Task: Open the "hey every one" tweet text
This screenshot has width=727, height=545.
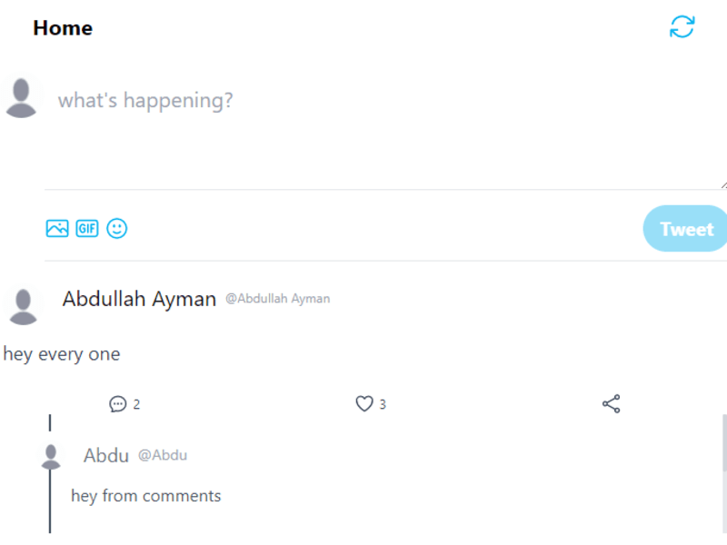Action: click(62, 354)
